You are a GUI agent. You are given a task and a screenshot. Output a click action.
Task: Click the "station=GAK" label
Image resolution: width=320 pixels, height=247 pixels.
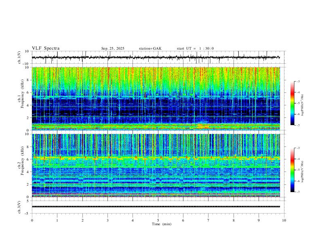pos(150,48)
